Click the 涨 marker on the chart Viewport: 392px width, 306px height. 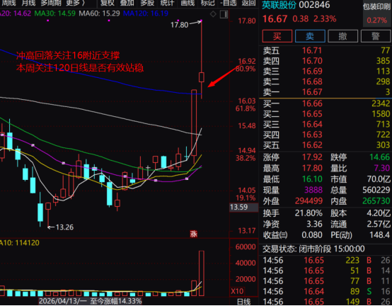[193, 234]
